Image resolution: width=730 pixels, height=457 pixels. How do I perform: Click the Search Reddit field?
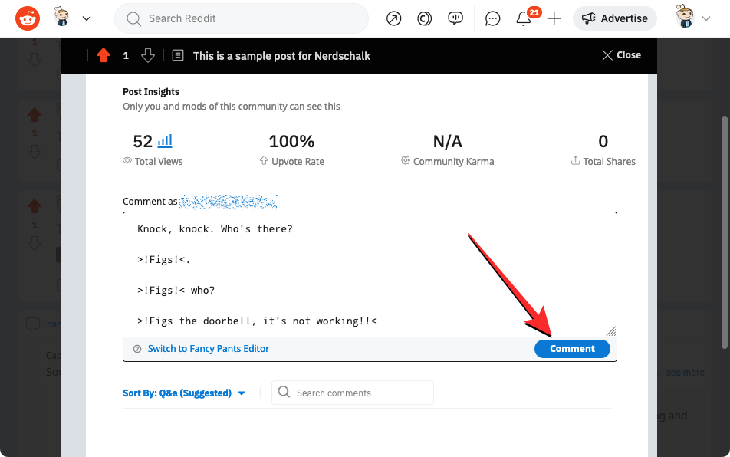click(x=241, y=18)
